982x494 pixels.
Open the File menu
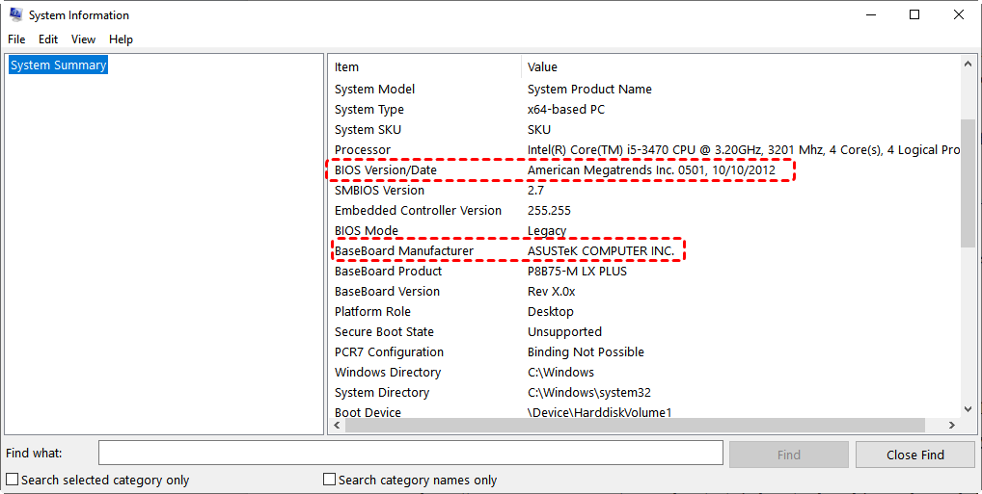17,39
